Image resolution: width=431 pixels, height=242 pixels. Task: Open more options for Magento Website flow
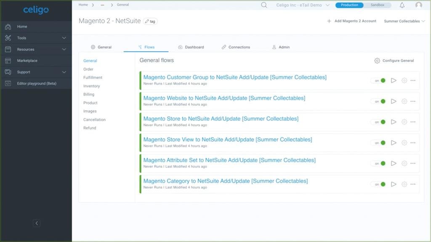click(x=413, y=101)
